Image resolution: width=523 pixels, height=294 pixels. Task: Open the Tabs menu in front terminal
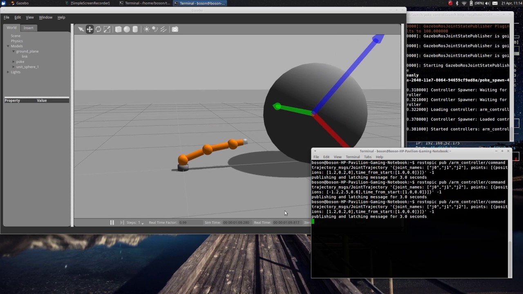368,157
